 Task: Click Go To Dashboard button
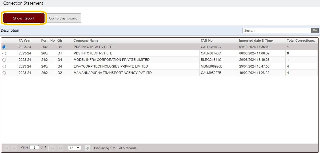click(63, 18)
